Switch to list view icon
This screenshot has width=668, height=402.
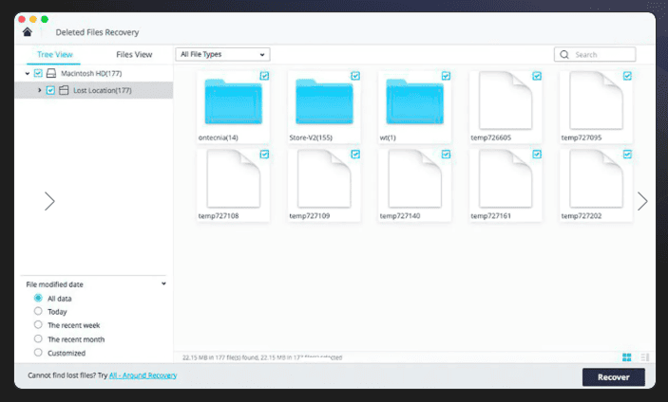[x=645, y=357]
